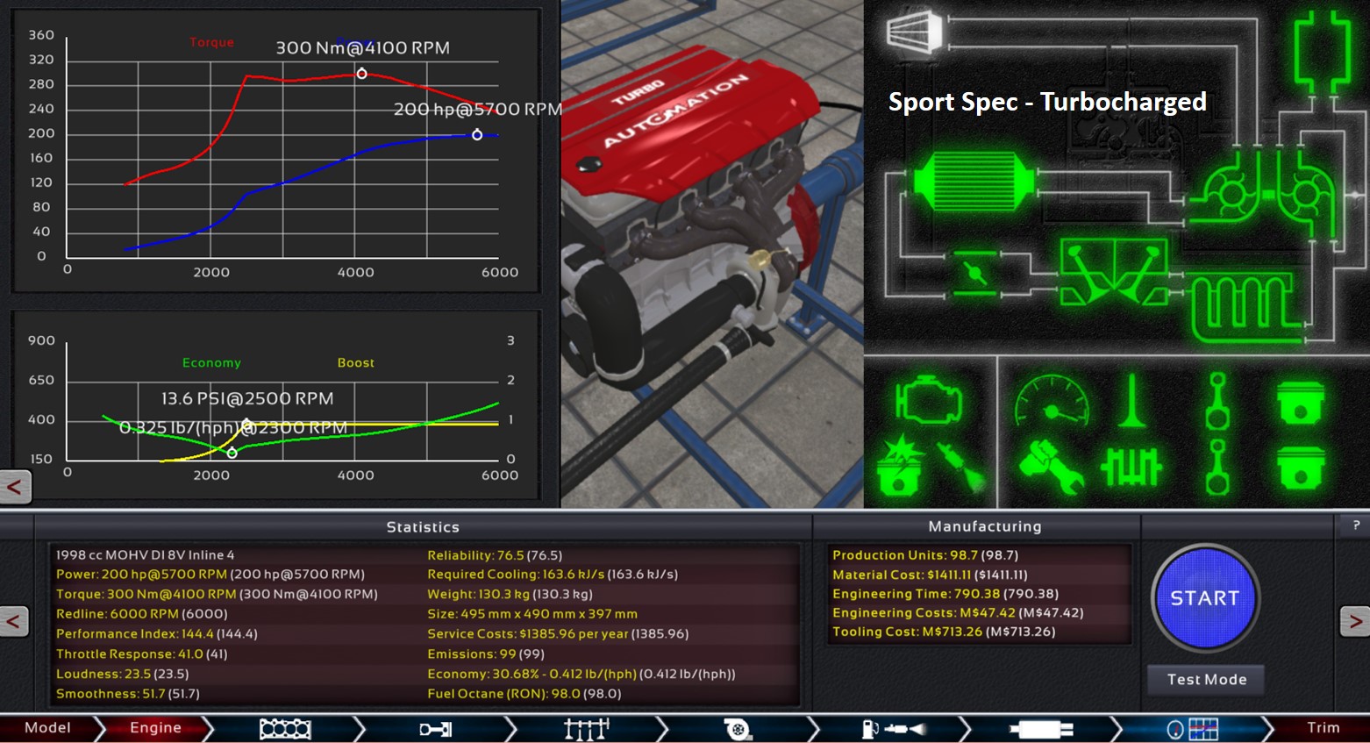Advance with the right arrow by START

tap(1354, 622)
